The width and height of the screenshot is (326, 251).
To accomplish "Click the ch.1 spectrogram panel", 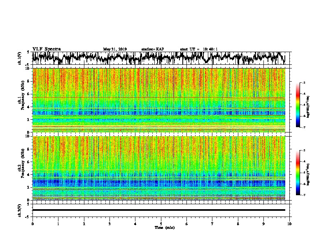I will pos(159,100).
